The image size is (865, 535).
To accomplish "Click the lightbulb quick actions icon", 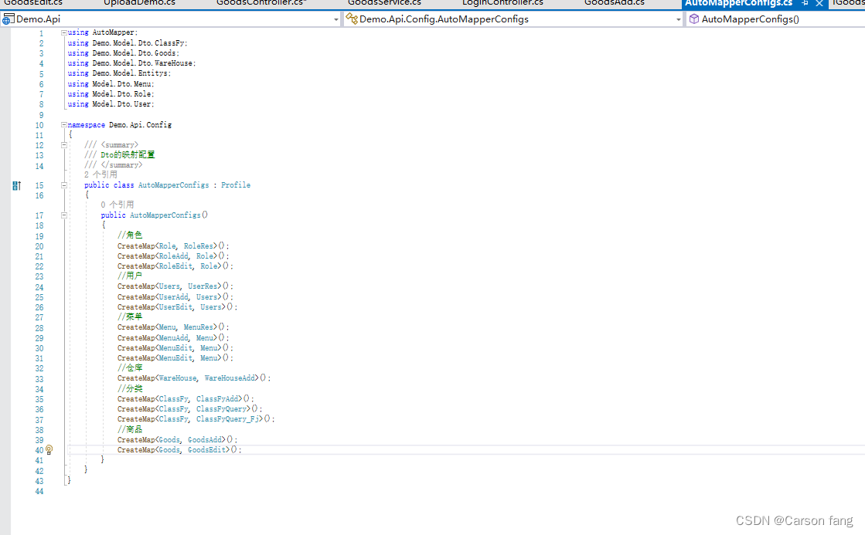I will (x=49, y=449).
